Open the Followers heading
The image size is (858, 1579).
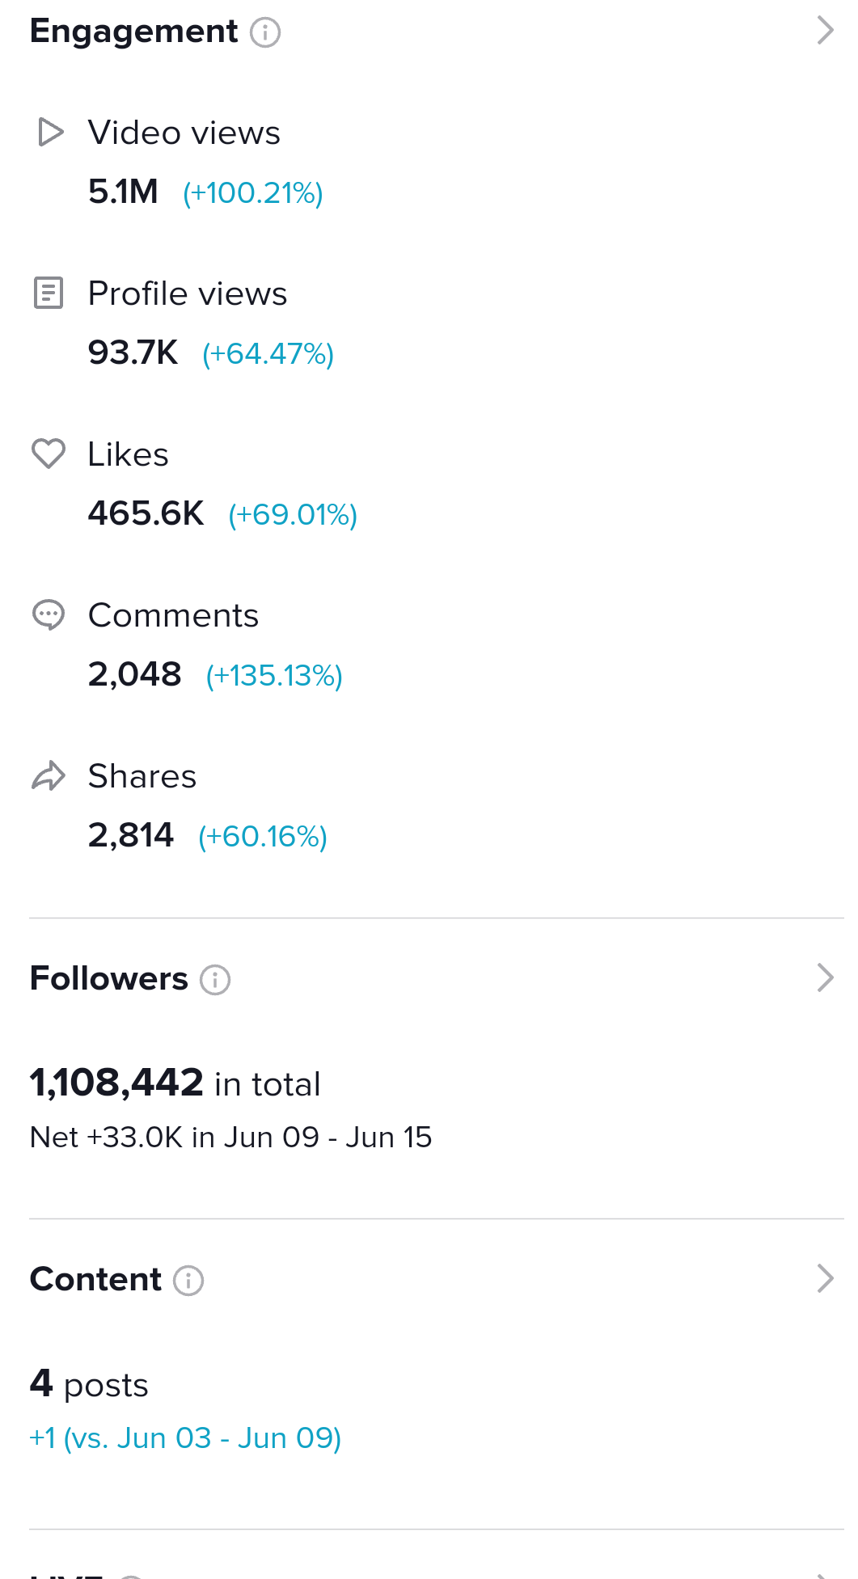(x=109, y=978)
